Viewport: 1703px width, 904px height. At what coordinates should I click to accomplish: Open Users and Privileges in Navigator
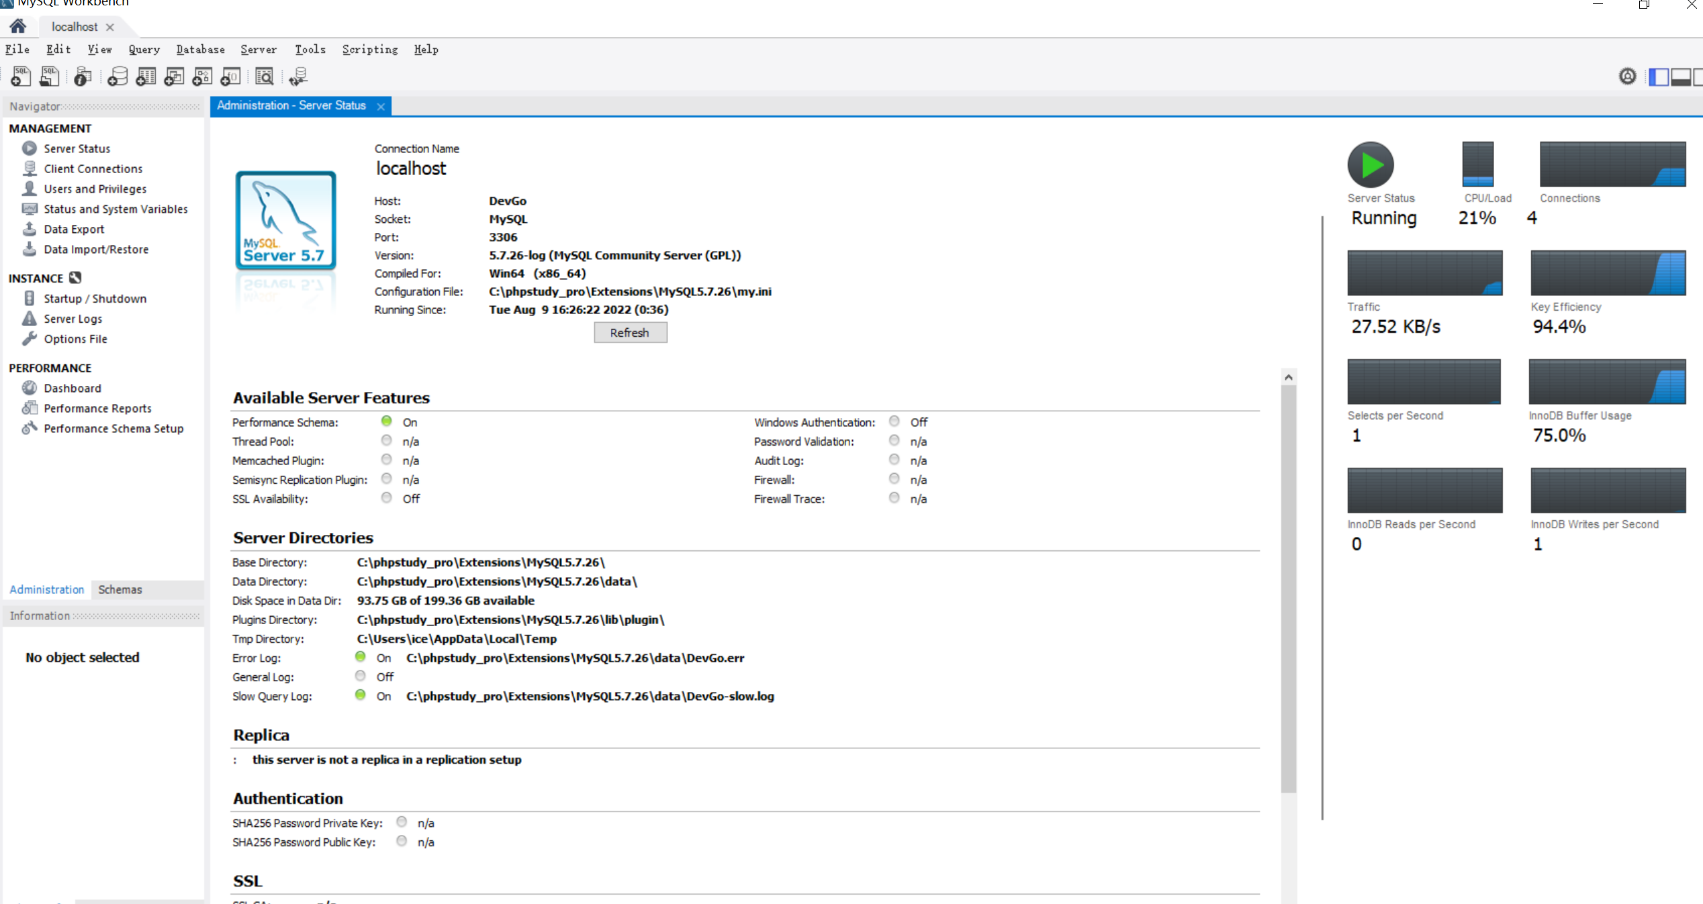[x=95, y=189]
